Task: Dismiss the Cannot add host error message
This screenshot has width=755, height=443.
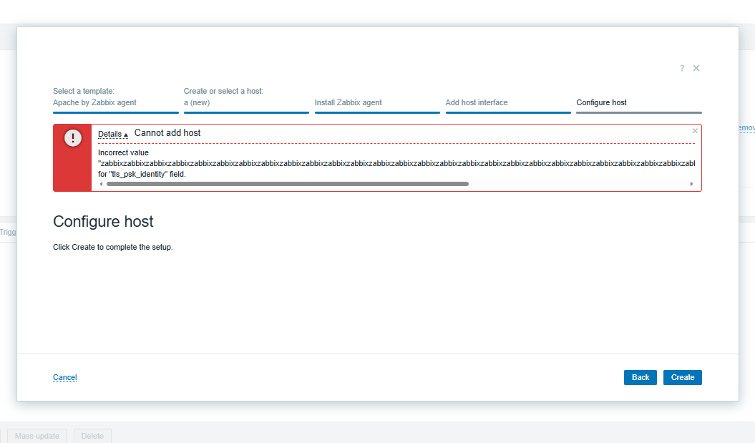Action: (695, 131)
